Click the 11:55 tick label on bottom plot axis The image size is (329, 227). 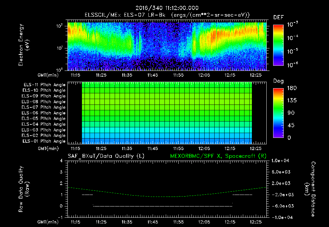[x=178, y=222]
